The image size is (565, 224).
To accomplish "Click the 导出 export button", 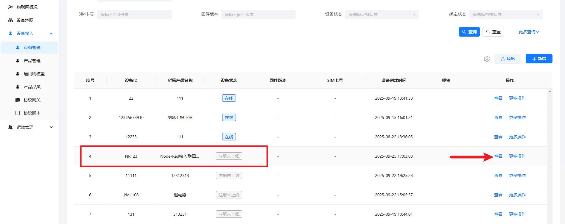I will click(x=508, y=59).
